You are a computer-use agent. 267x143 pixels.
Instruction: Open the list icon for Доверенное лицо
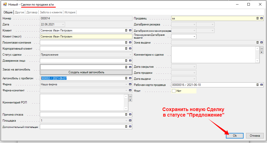[x=126, y=61]
